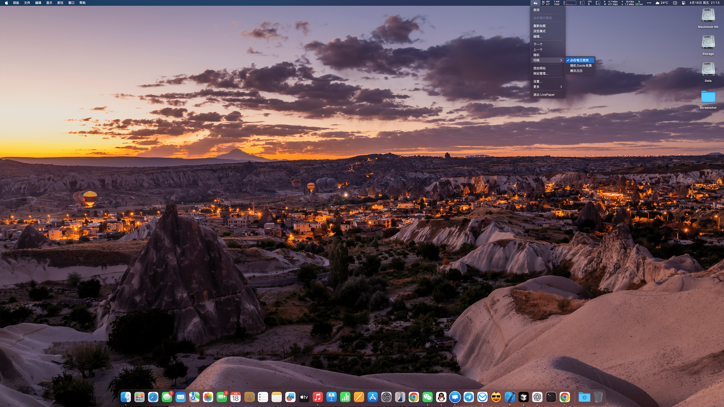Launch Safari from the Dock
Viewport: 724px width, 407px height.
coord(153,397)
